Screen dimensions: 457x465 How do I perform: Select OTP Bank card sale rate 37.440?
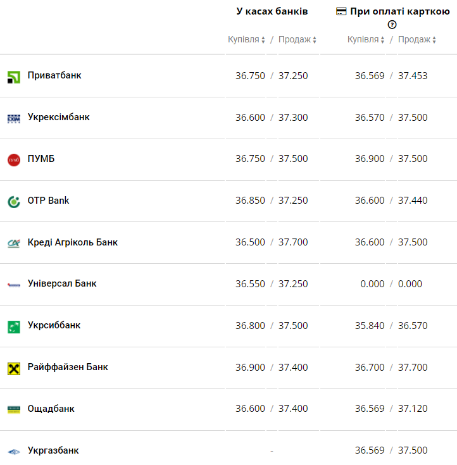[413, 201]
